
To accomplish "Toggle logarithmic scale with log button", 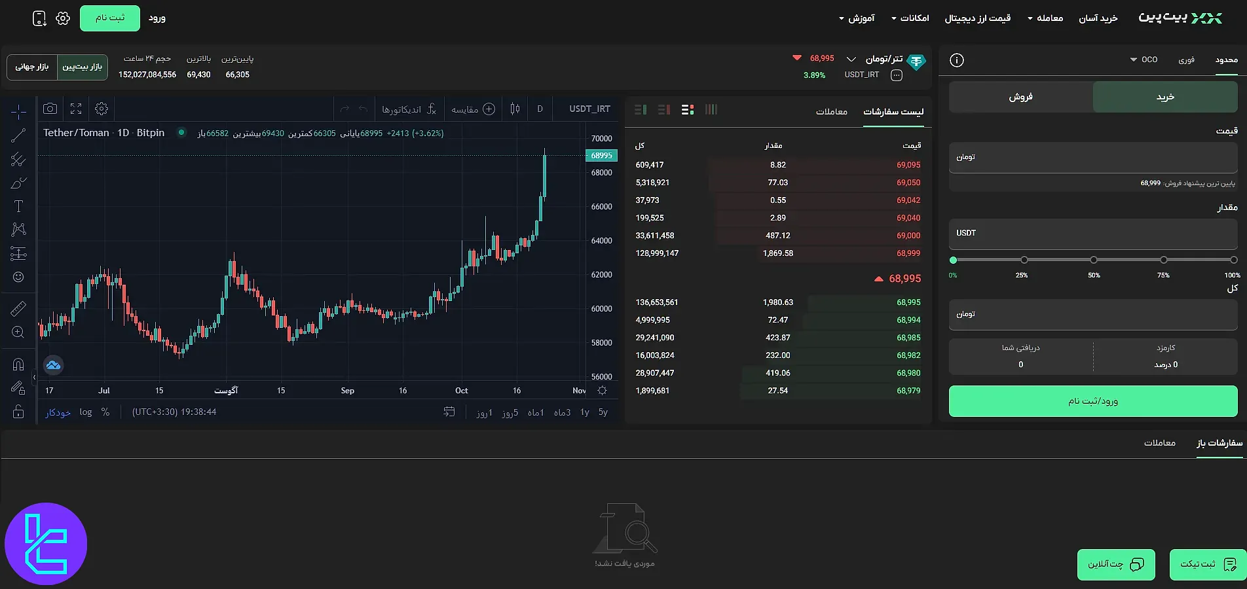I will click(x=86, y=412).
